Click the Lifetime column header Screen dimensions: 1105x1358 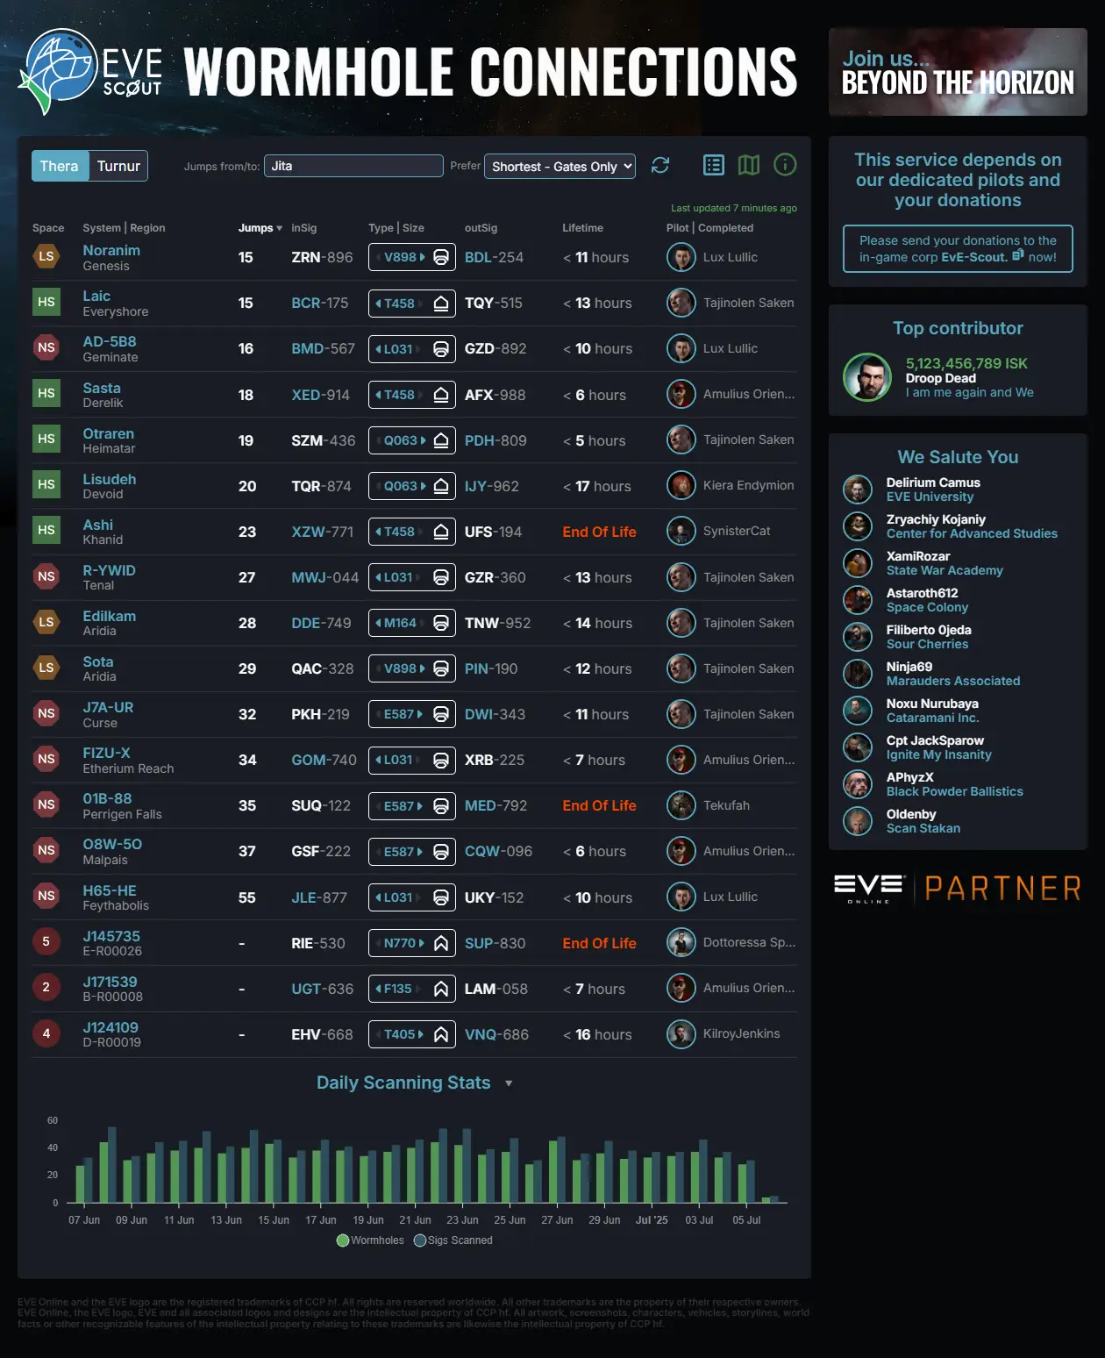(582, 228)
